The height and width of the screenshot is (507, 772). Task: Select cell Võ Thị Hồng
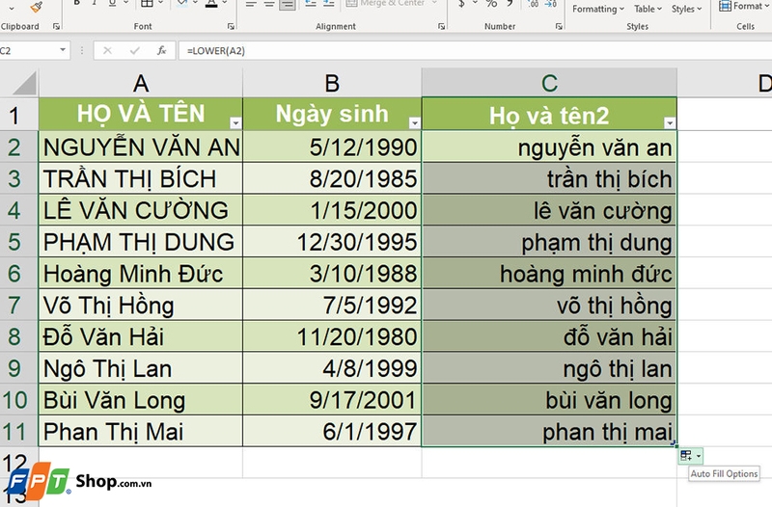point(141,305)
